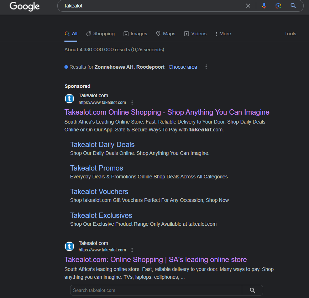Click the 'Sponsored' label

tap(78, 86)
